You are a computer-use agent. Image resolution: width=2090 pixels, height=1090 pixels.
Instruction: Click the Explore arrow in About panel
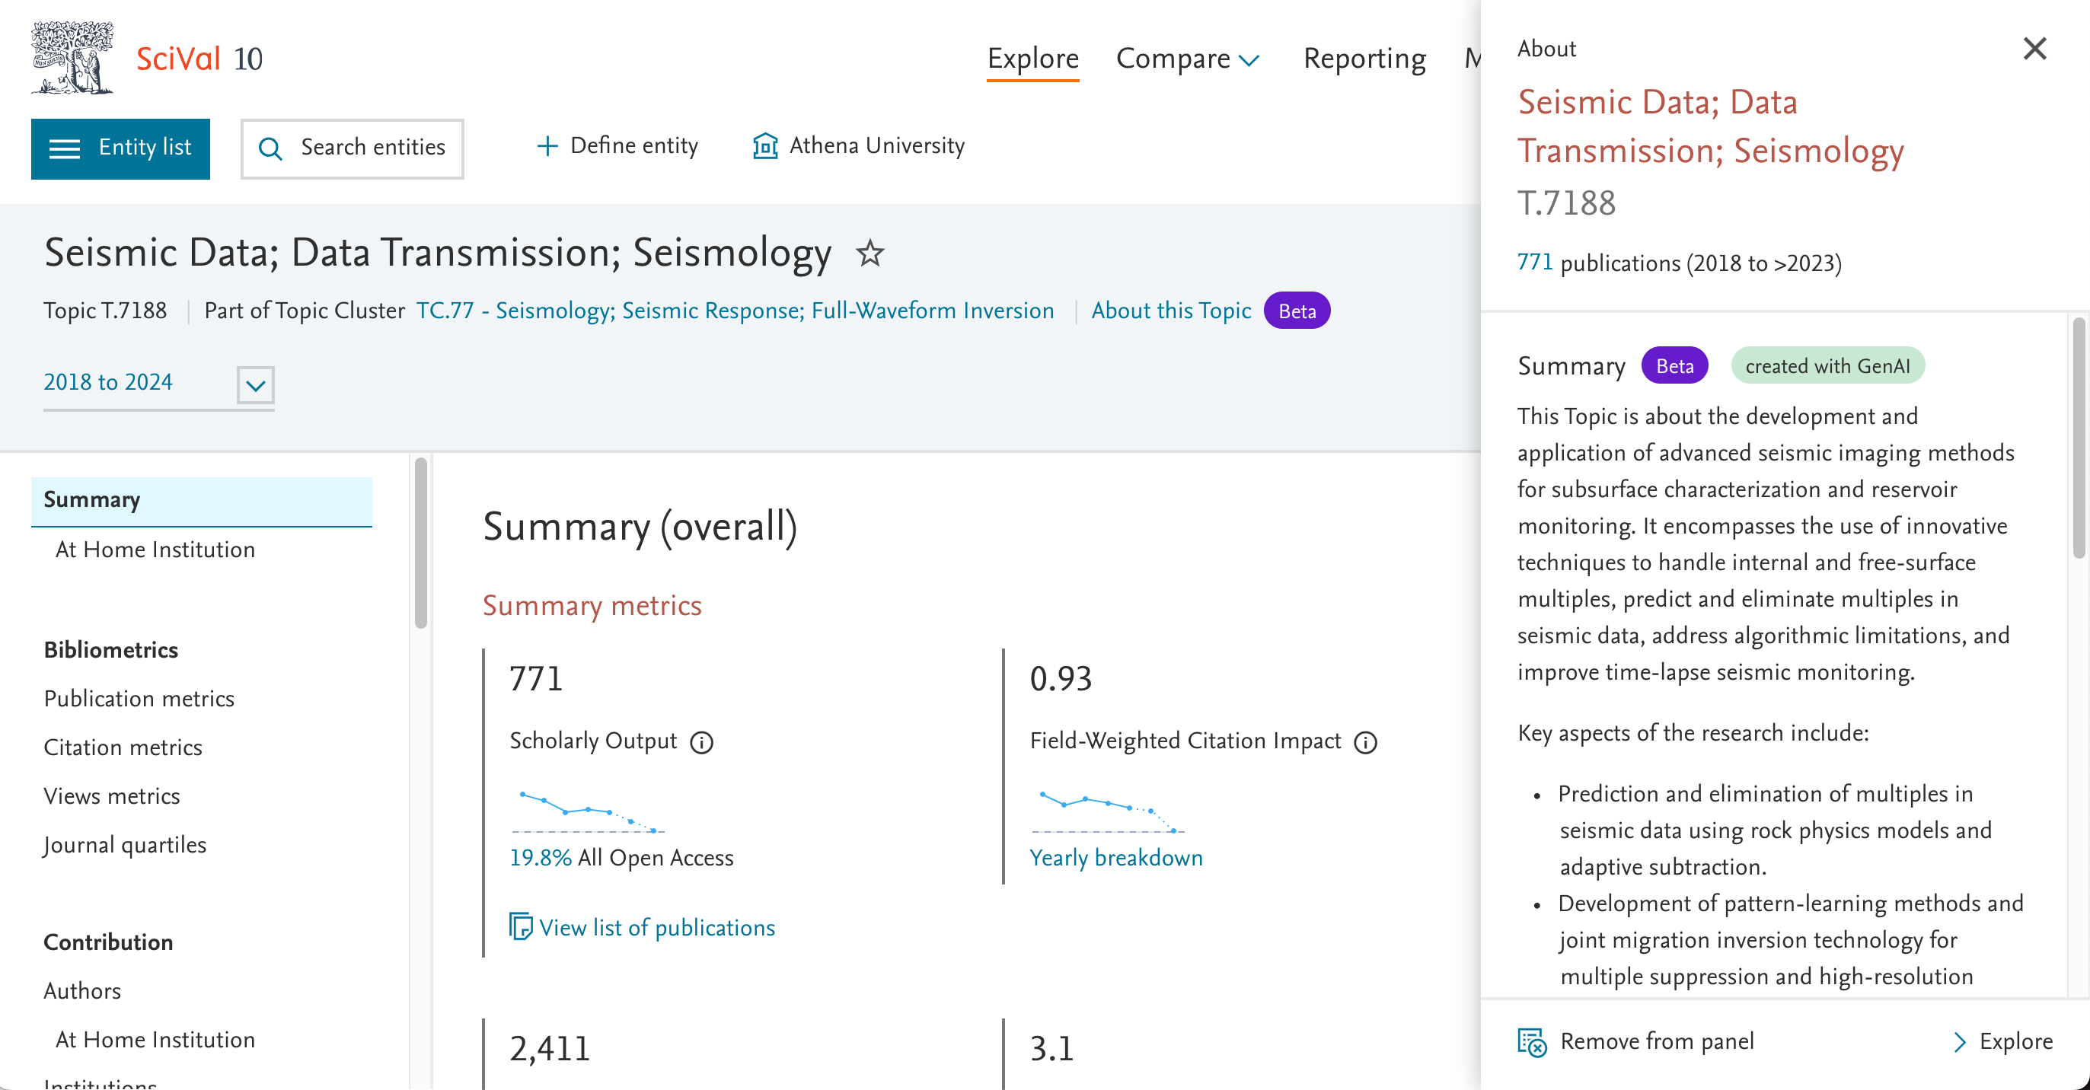[1959, 1042]
